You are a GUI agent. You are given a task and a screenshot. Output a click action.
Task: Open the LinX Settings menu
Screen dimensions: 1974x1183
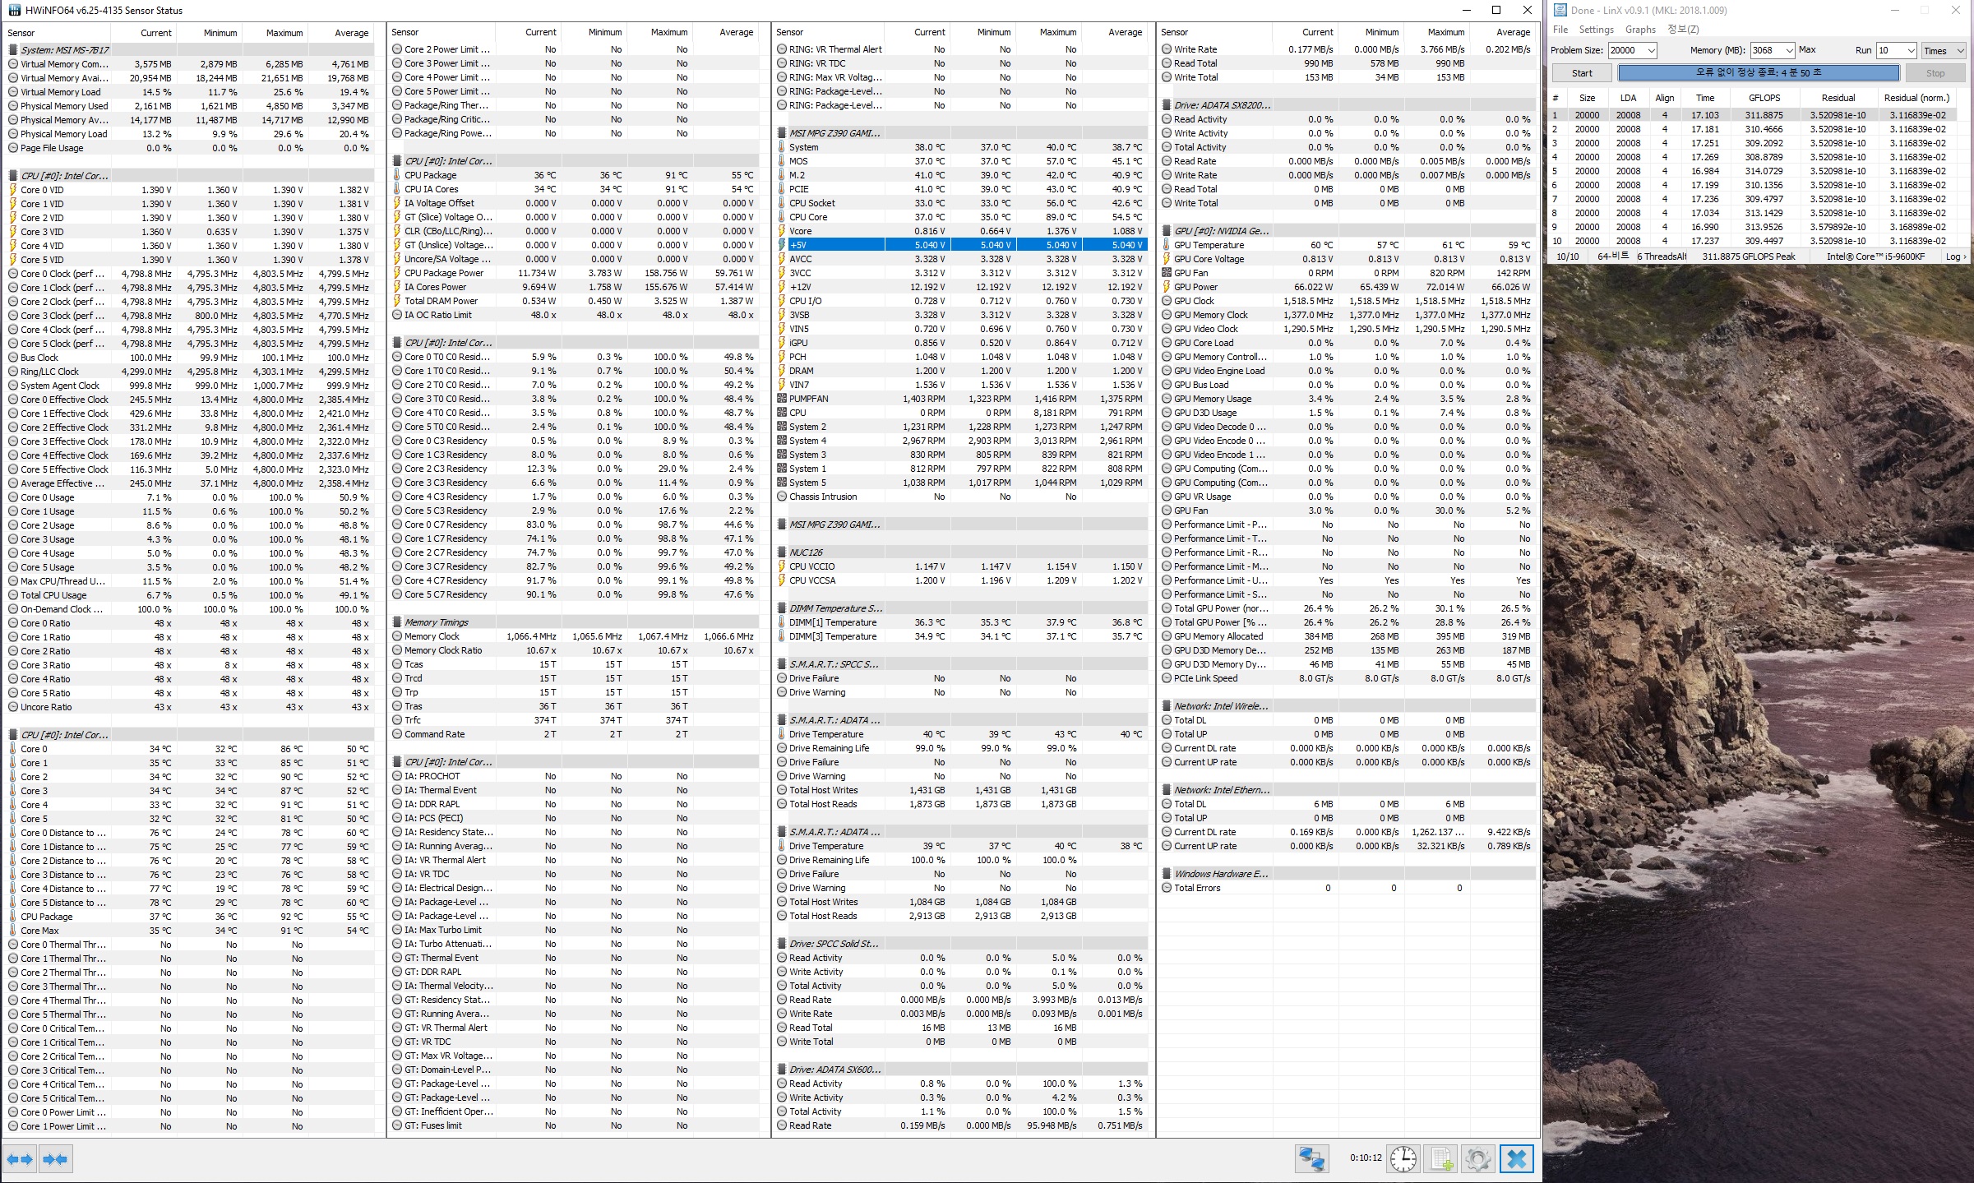click(x=1596, y=30)
